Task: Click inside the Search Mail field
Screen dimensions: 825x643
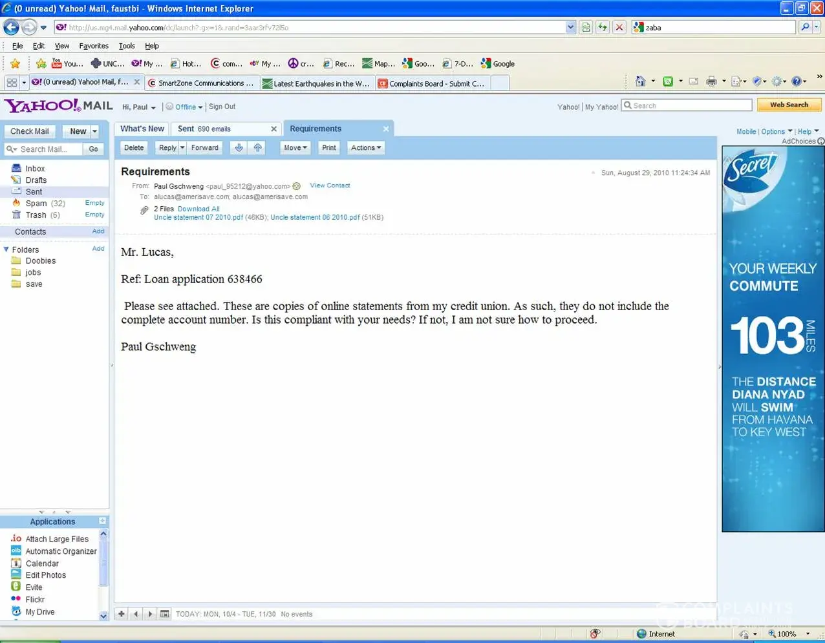Action: click(x=50, y=149)
